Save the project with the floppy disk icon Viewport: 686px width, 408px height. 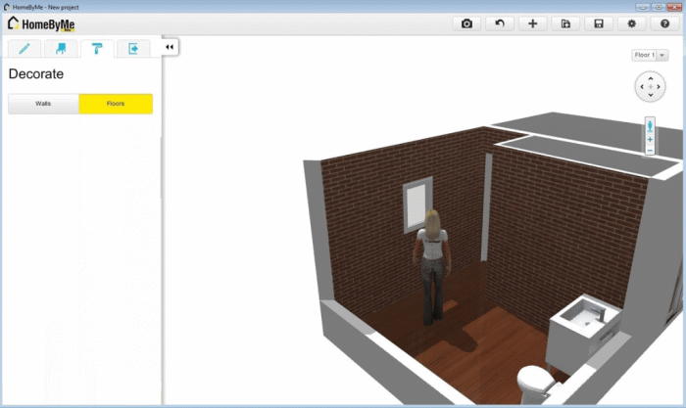point(599,23)
